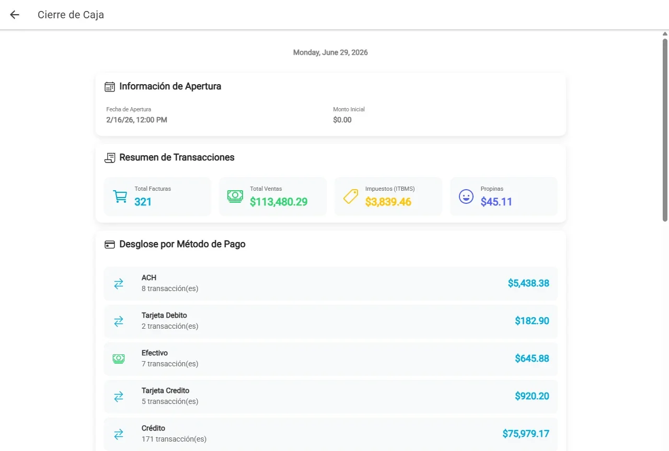669x451 pixels.
Task: Click the Cierre de Caja page title
Action: click(71, 15)
